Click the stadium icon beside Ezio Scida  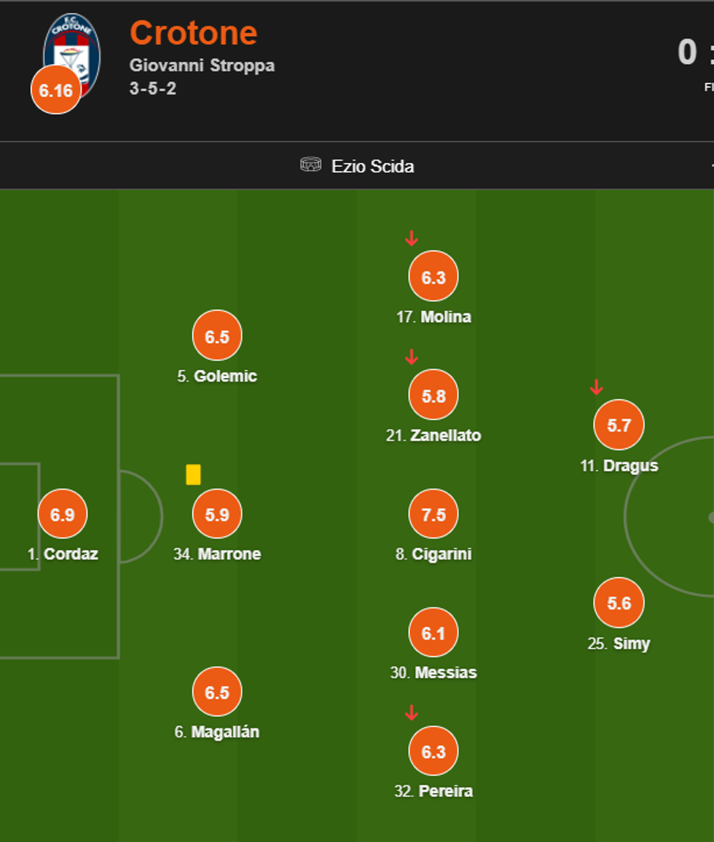[310, 165]
